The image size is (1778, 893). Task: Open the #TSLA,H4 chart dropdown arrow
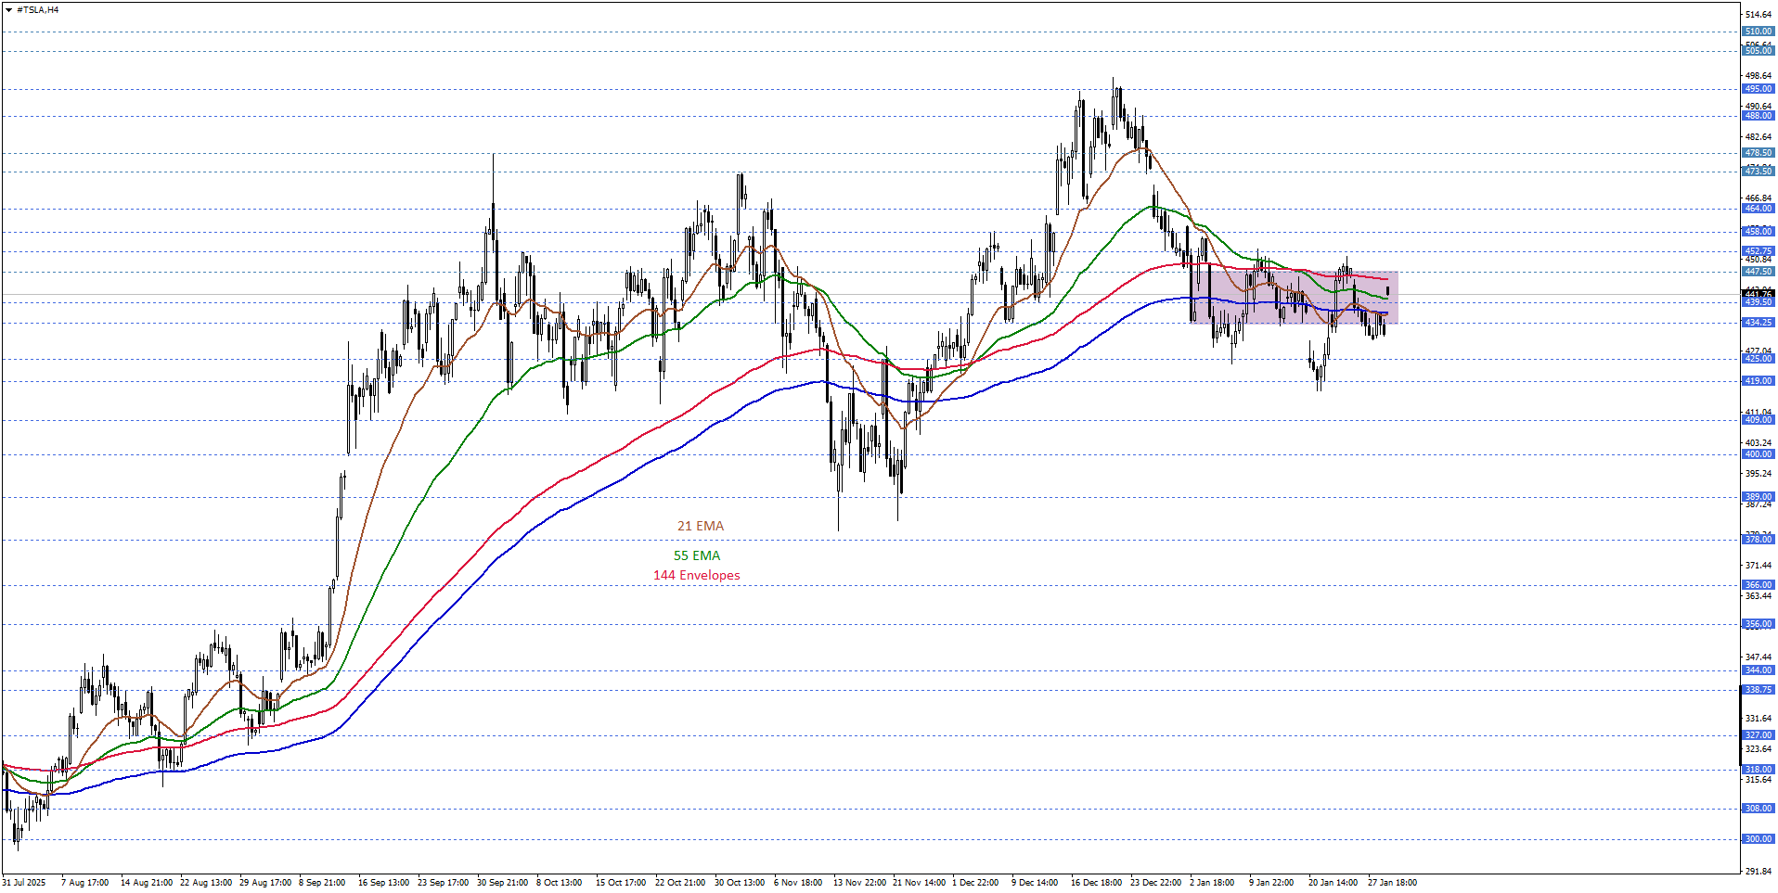pyautogui.click(x=8, y=10)
